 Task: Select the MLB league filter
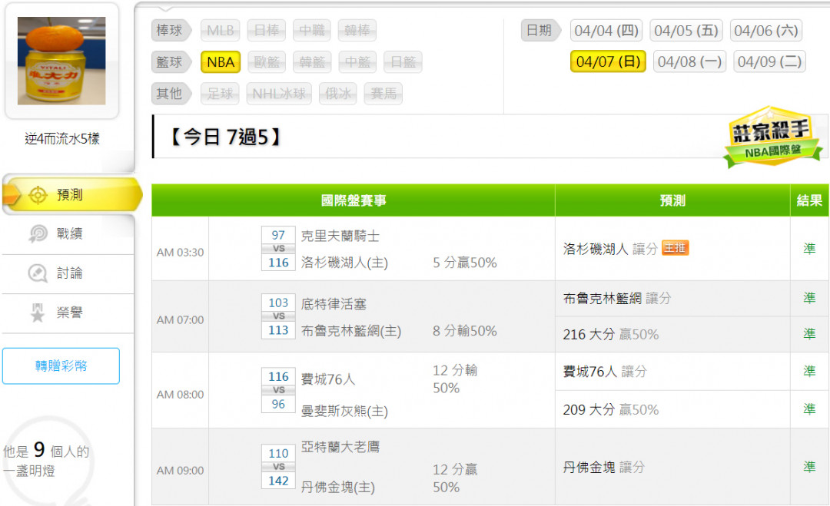[221, 30]
